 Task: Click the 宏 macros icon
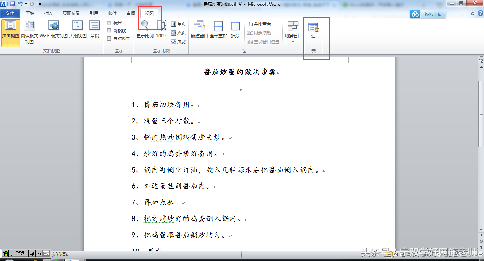[x=313, y=27]
